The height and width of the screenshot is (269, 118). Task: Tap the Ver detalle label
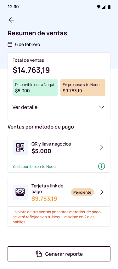pyautogui.click(x=25, y=107)
